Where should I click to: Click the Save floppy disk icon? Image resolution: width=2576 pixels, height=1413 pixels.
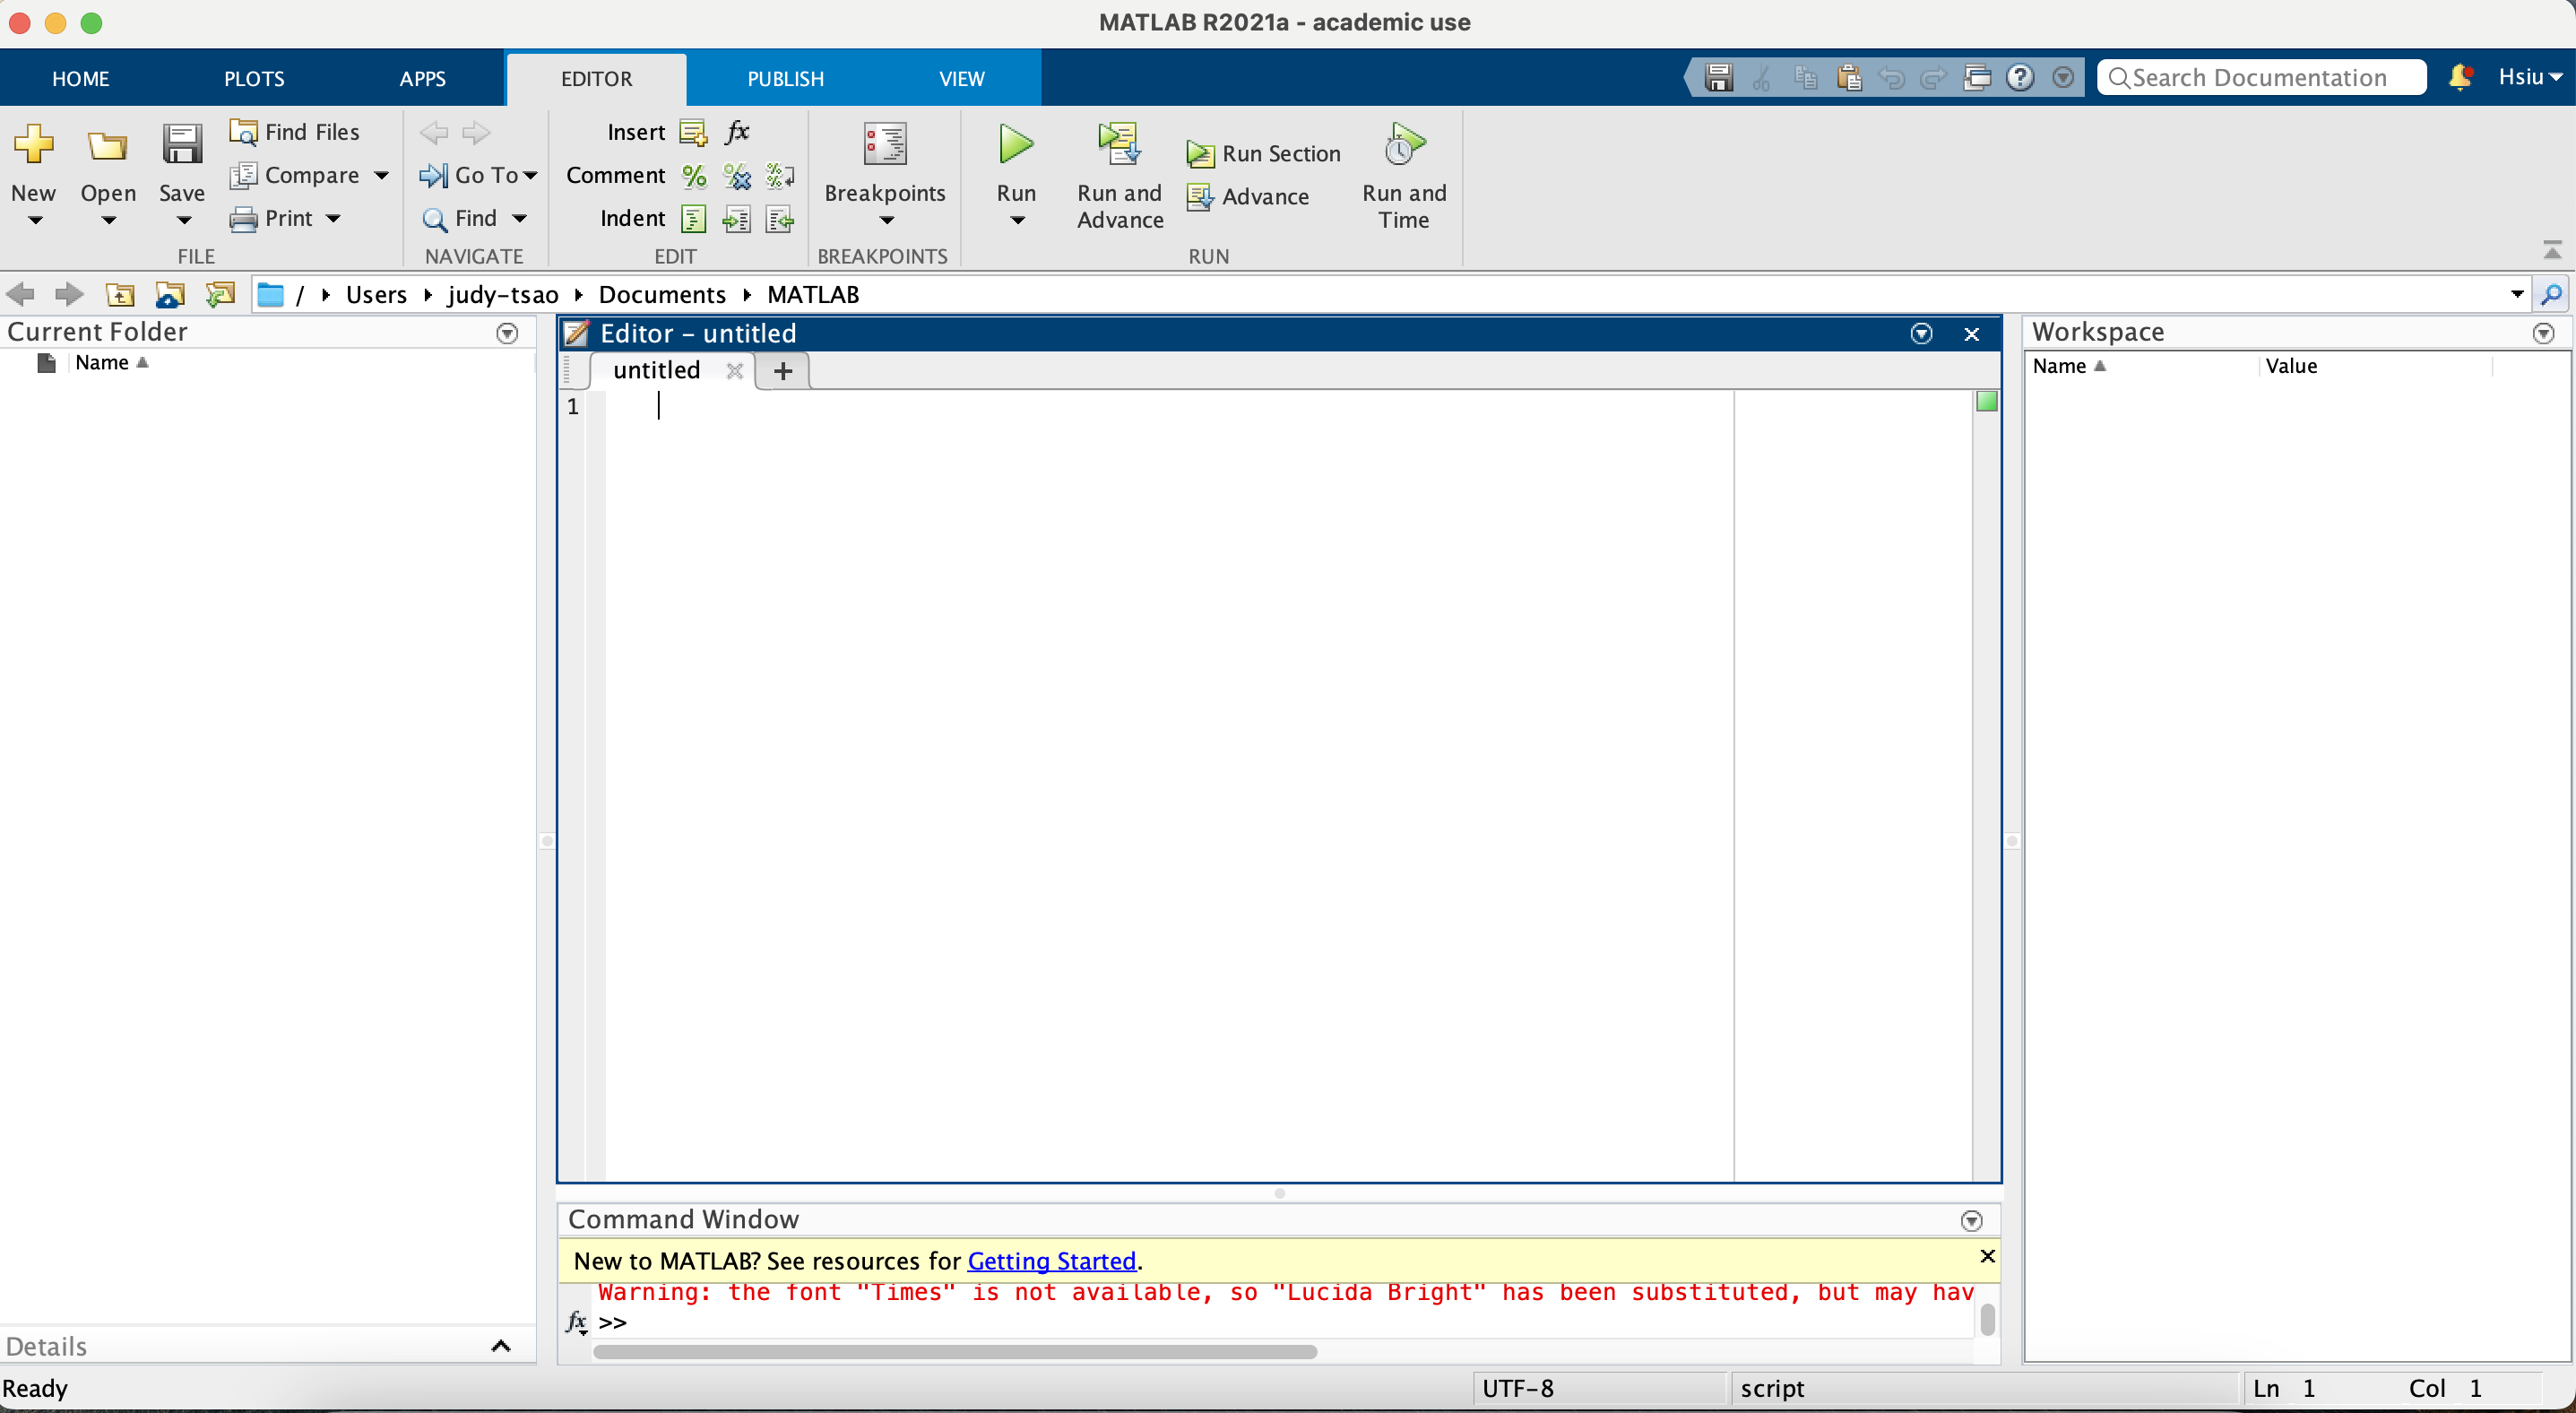point(182,145)
